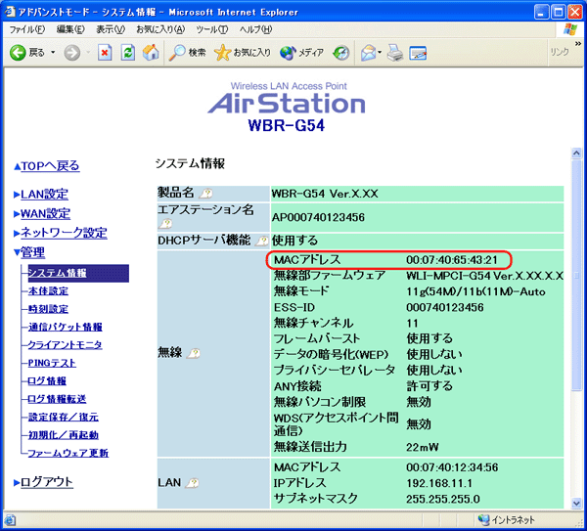
Task: Open the ファイル(F) menu
Action: [27, 29]
